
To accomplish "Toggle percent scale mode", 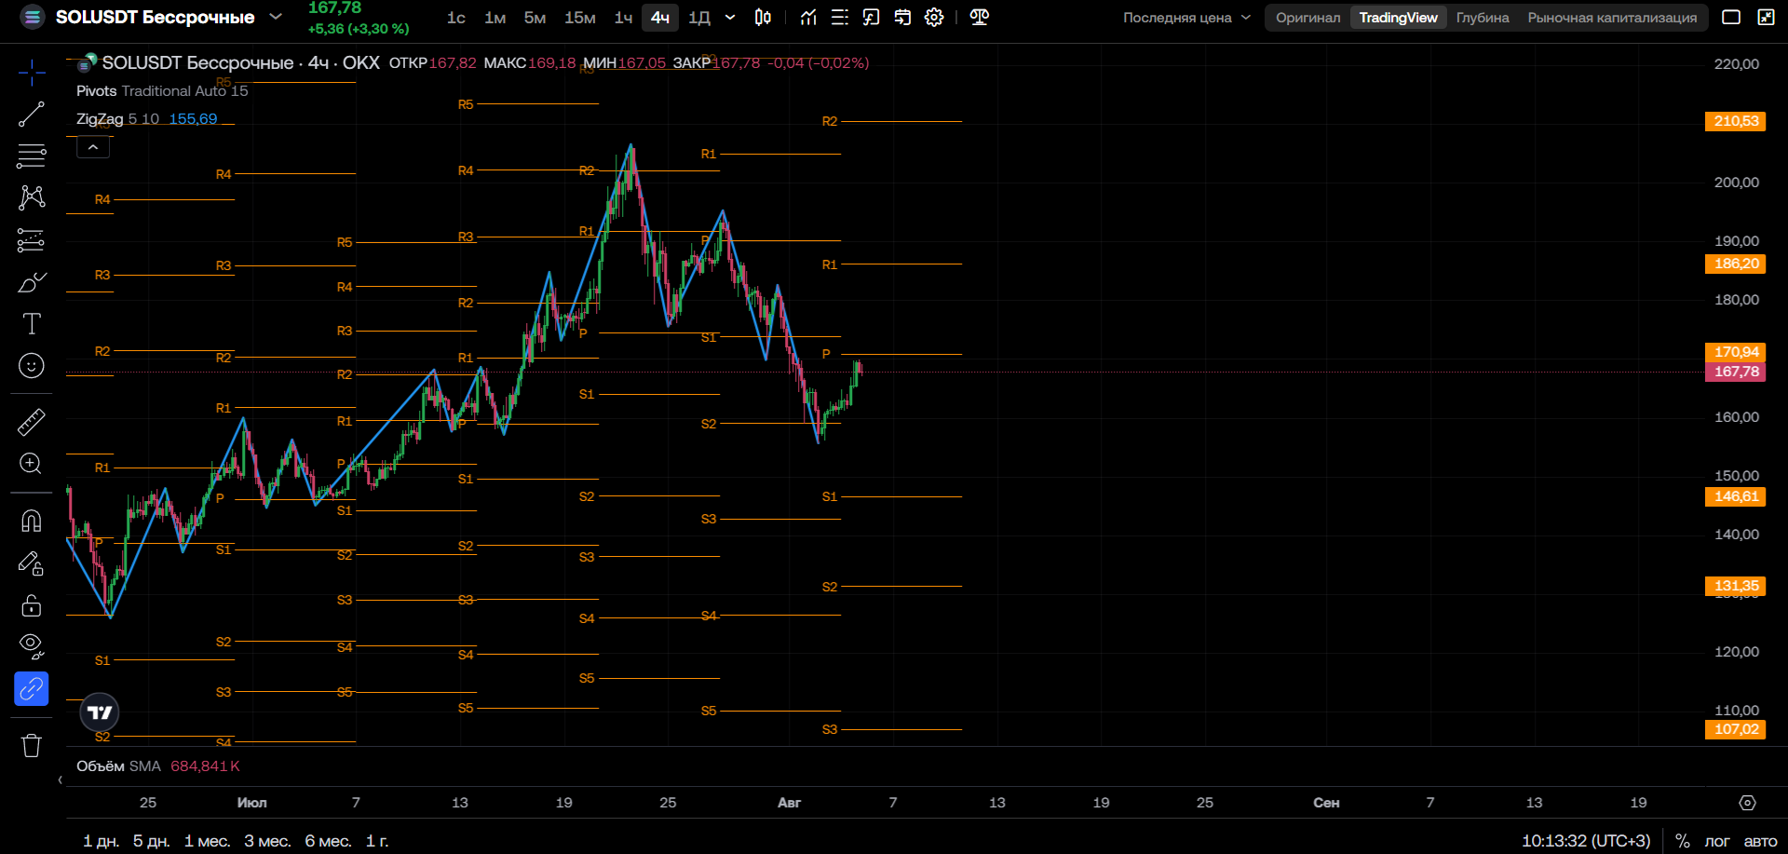I will click(1683, 841).
